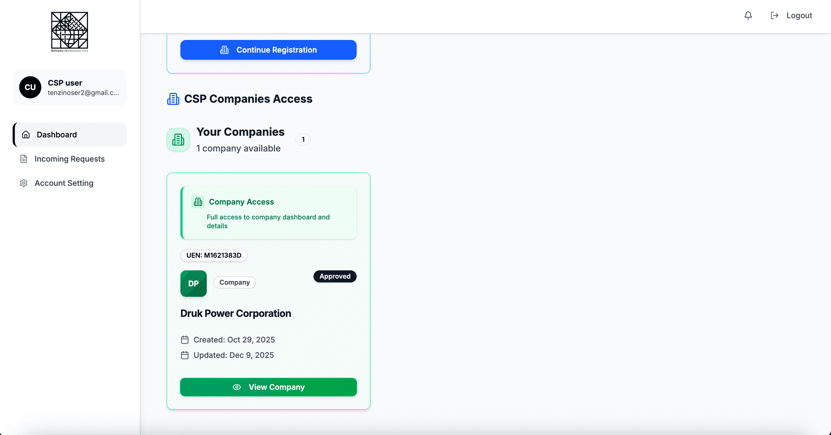Click the eye icon inside View Company button
This screenshot has height=435, width=831.
click(237, 387)
